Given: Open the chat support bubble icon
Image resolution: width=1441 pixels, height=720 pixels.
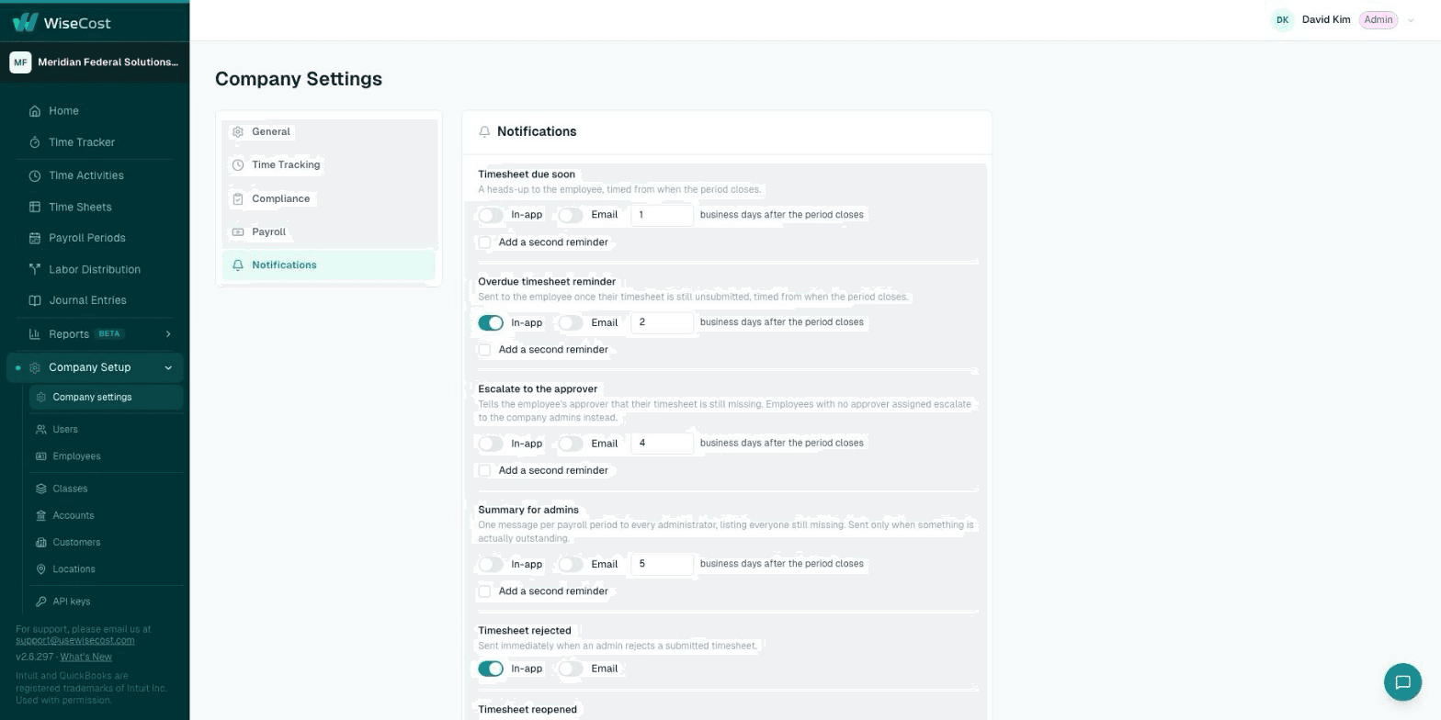Looking at the screenshot, I should 1402,682.
